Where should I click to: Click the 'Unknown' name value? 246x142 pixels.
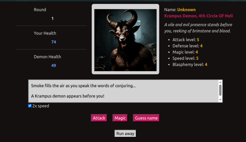pos(186,10)
